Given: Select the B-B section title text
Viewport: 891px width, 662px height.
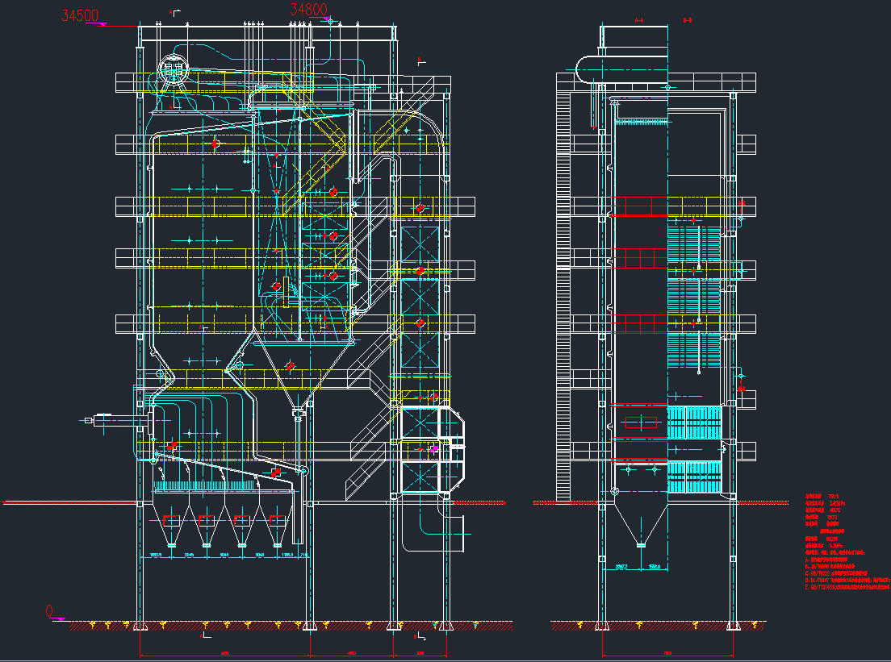Looking at the screenshot, I should [688, 19].
